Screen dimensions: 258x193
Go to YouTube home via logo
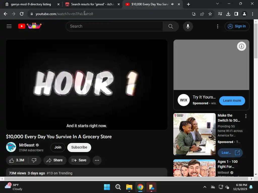tap(30, 26)
